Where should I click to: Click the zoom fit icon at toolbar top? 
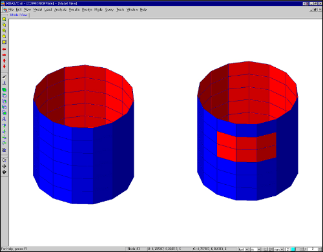tap(4, 19)
